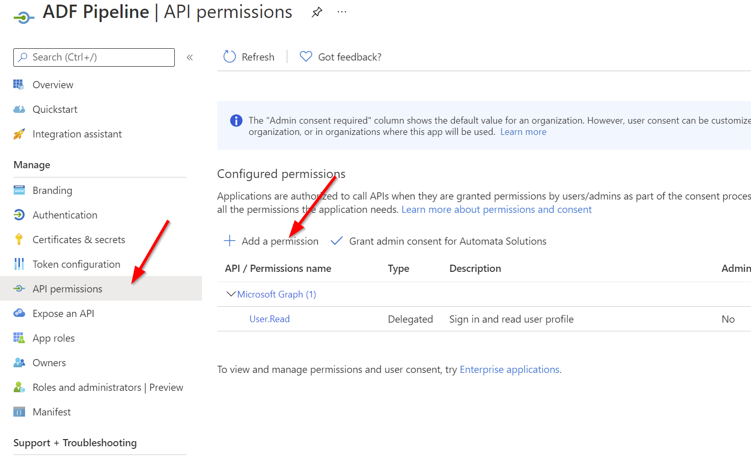Go to App roles
This screenshot has height=456, width=751.
(53, 338)
